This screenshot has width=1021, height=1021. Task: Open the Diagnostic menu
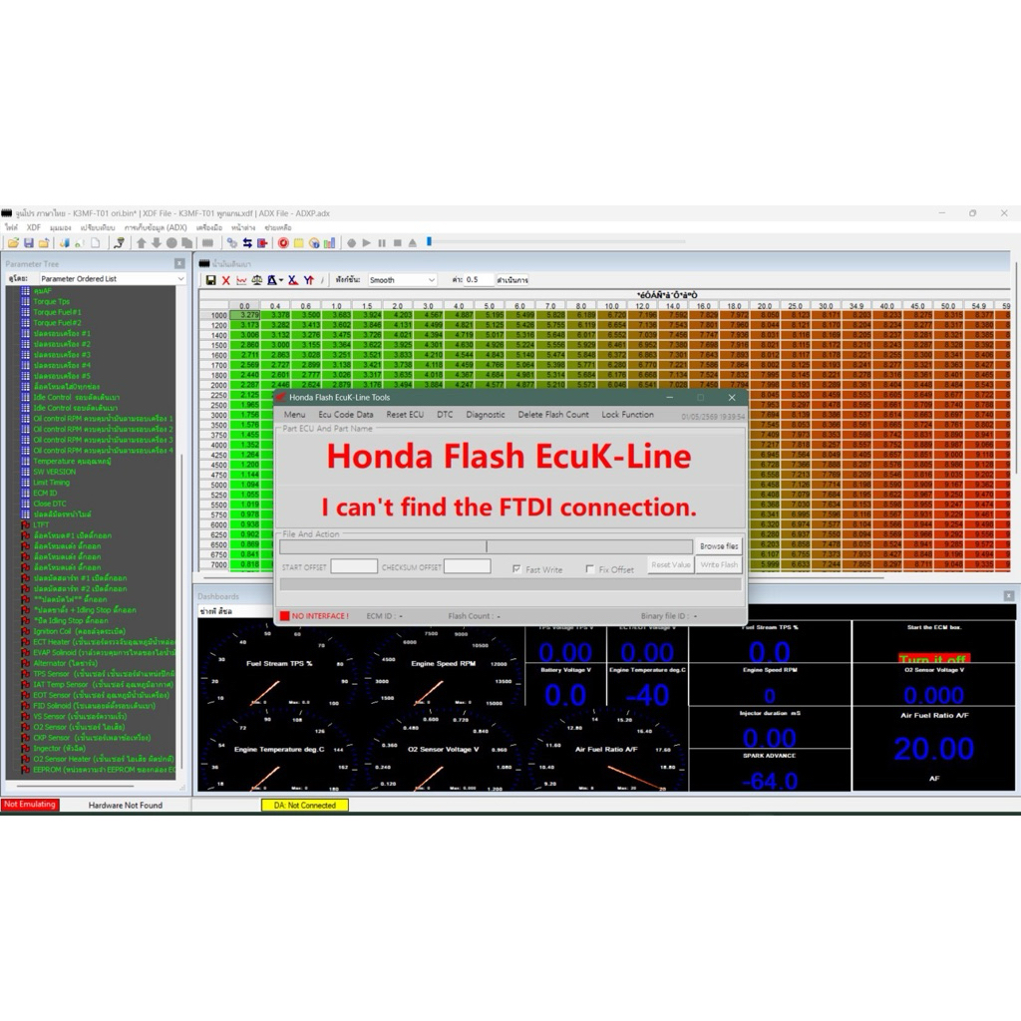tap(486, 414)
